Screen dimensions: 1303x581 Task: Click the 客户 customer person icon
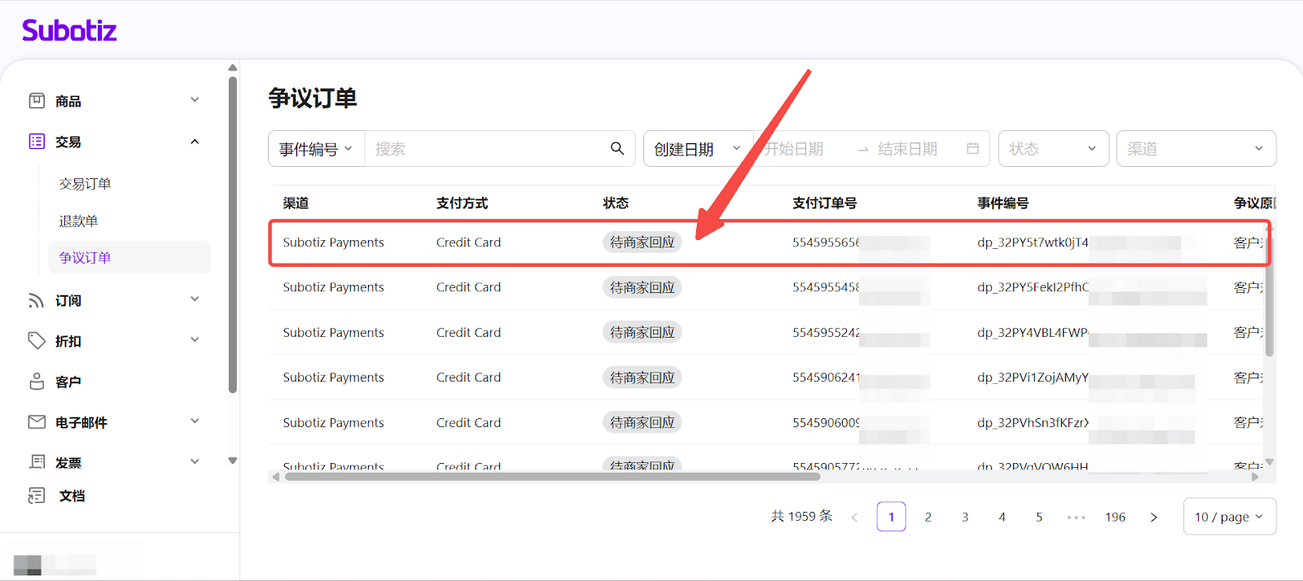[x=37, y=382]
